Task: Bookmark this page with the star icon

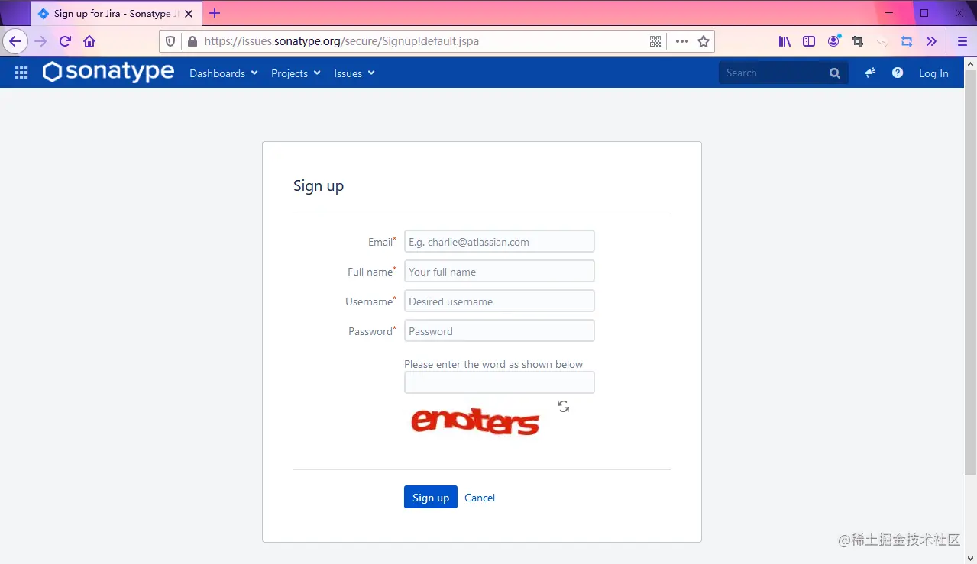Action: [704, 41]
